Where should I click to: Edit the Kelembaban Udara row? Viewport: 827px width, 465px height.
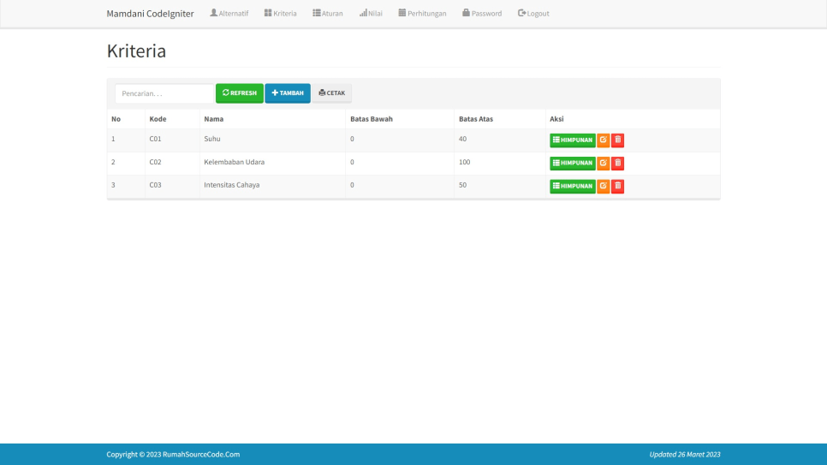point(603,164)
